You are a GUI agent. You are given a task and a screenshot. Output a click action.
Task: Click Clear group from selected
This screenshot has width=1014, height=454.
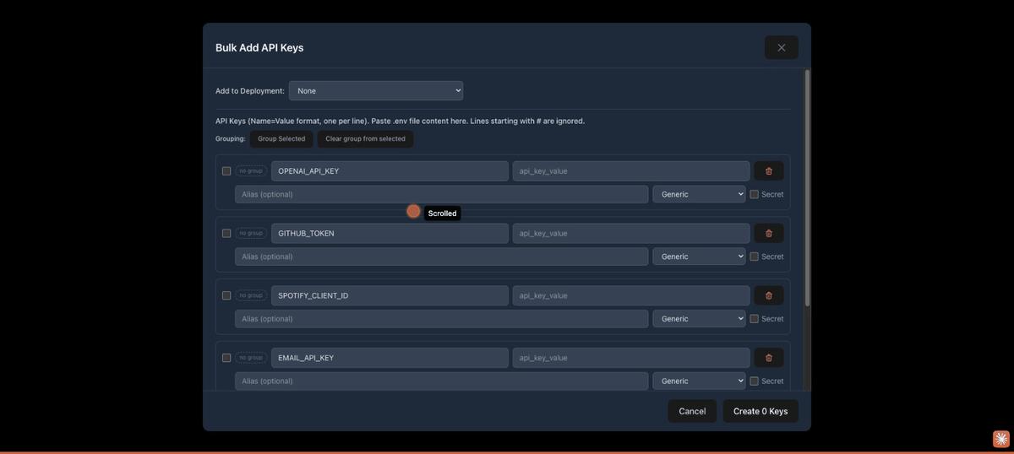pos(365,139)
